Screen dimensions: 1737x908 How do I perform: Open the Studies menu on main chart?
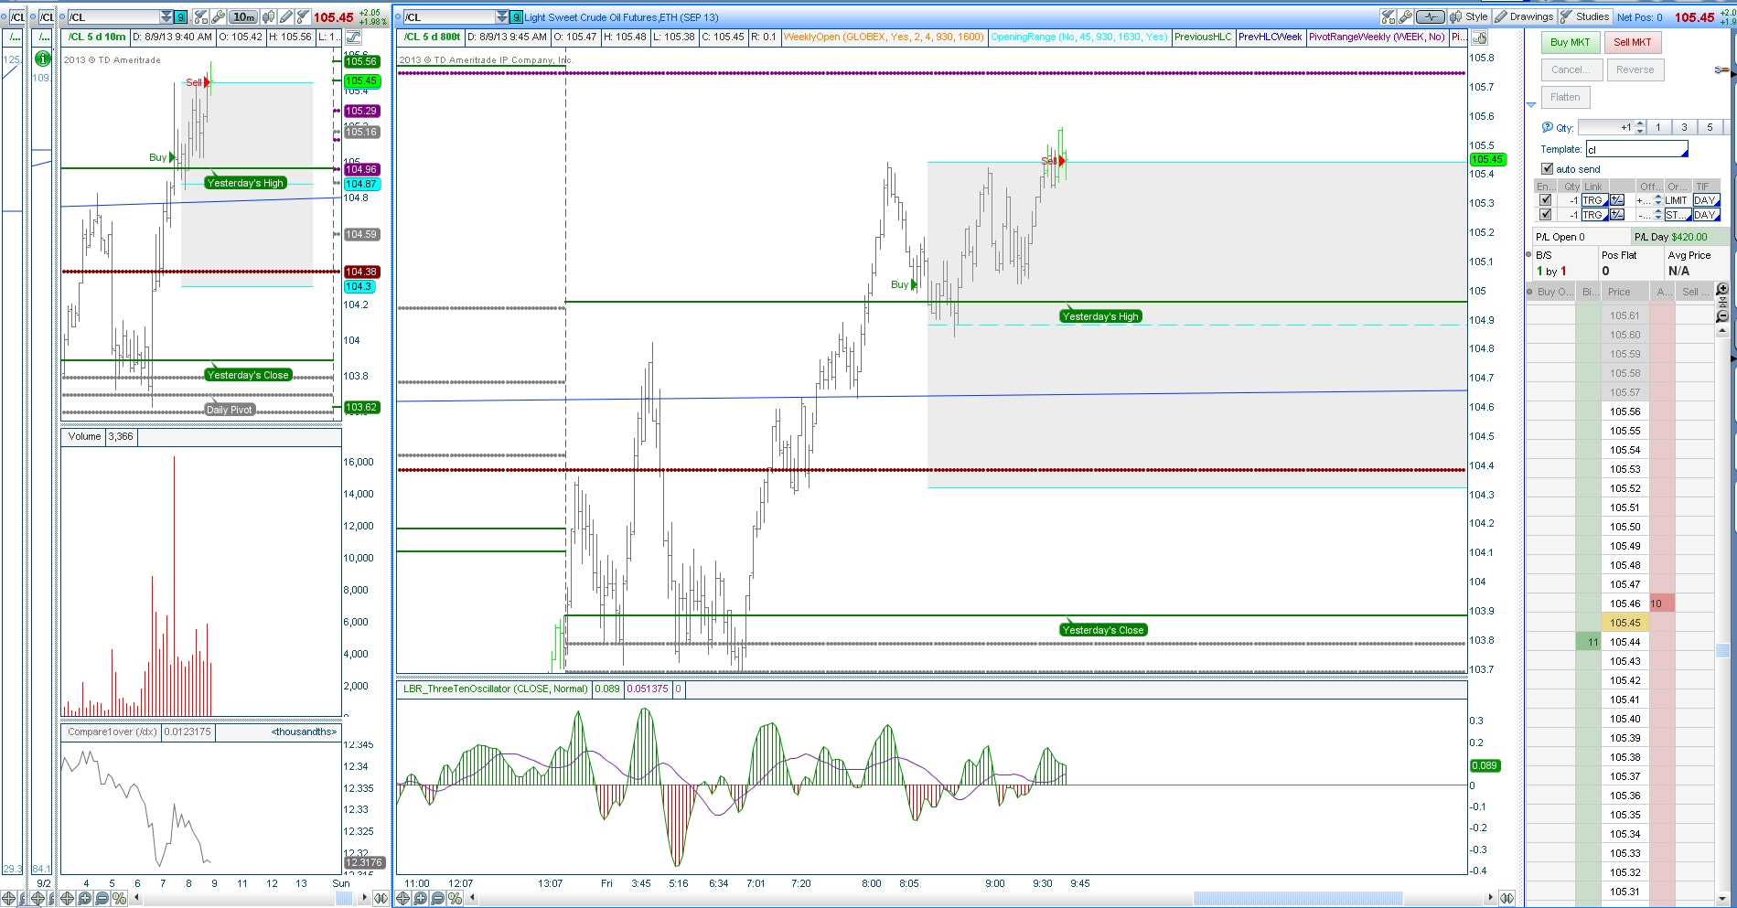pyautogui.click(x=1586, y=17)
